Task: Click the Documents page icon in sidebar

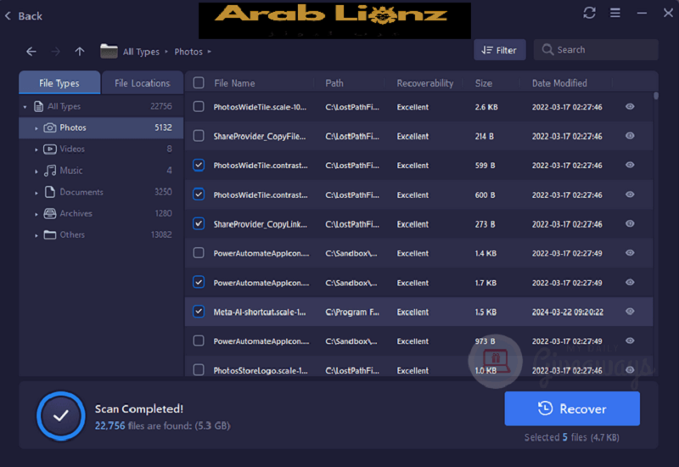Action: (x=50, y=192)
